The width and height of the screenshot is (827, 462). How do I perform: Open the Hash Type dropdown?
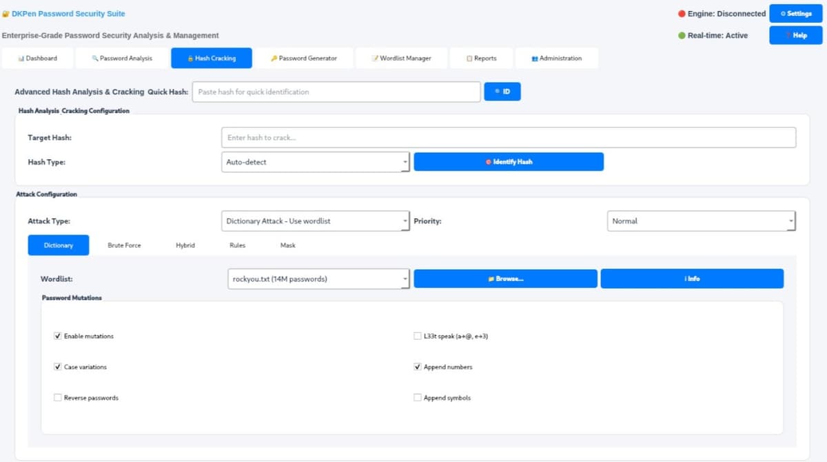(x=315, y=162)
